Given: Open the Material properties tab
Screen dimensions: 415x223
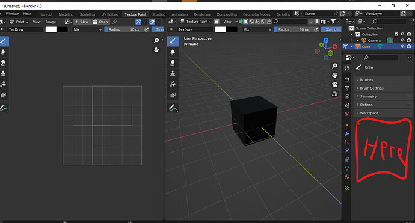Looking at the screenshot, I should (x=347, y=177).
